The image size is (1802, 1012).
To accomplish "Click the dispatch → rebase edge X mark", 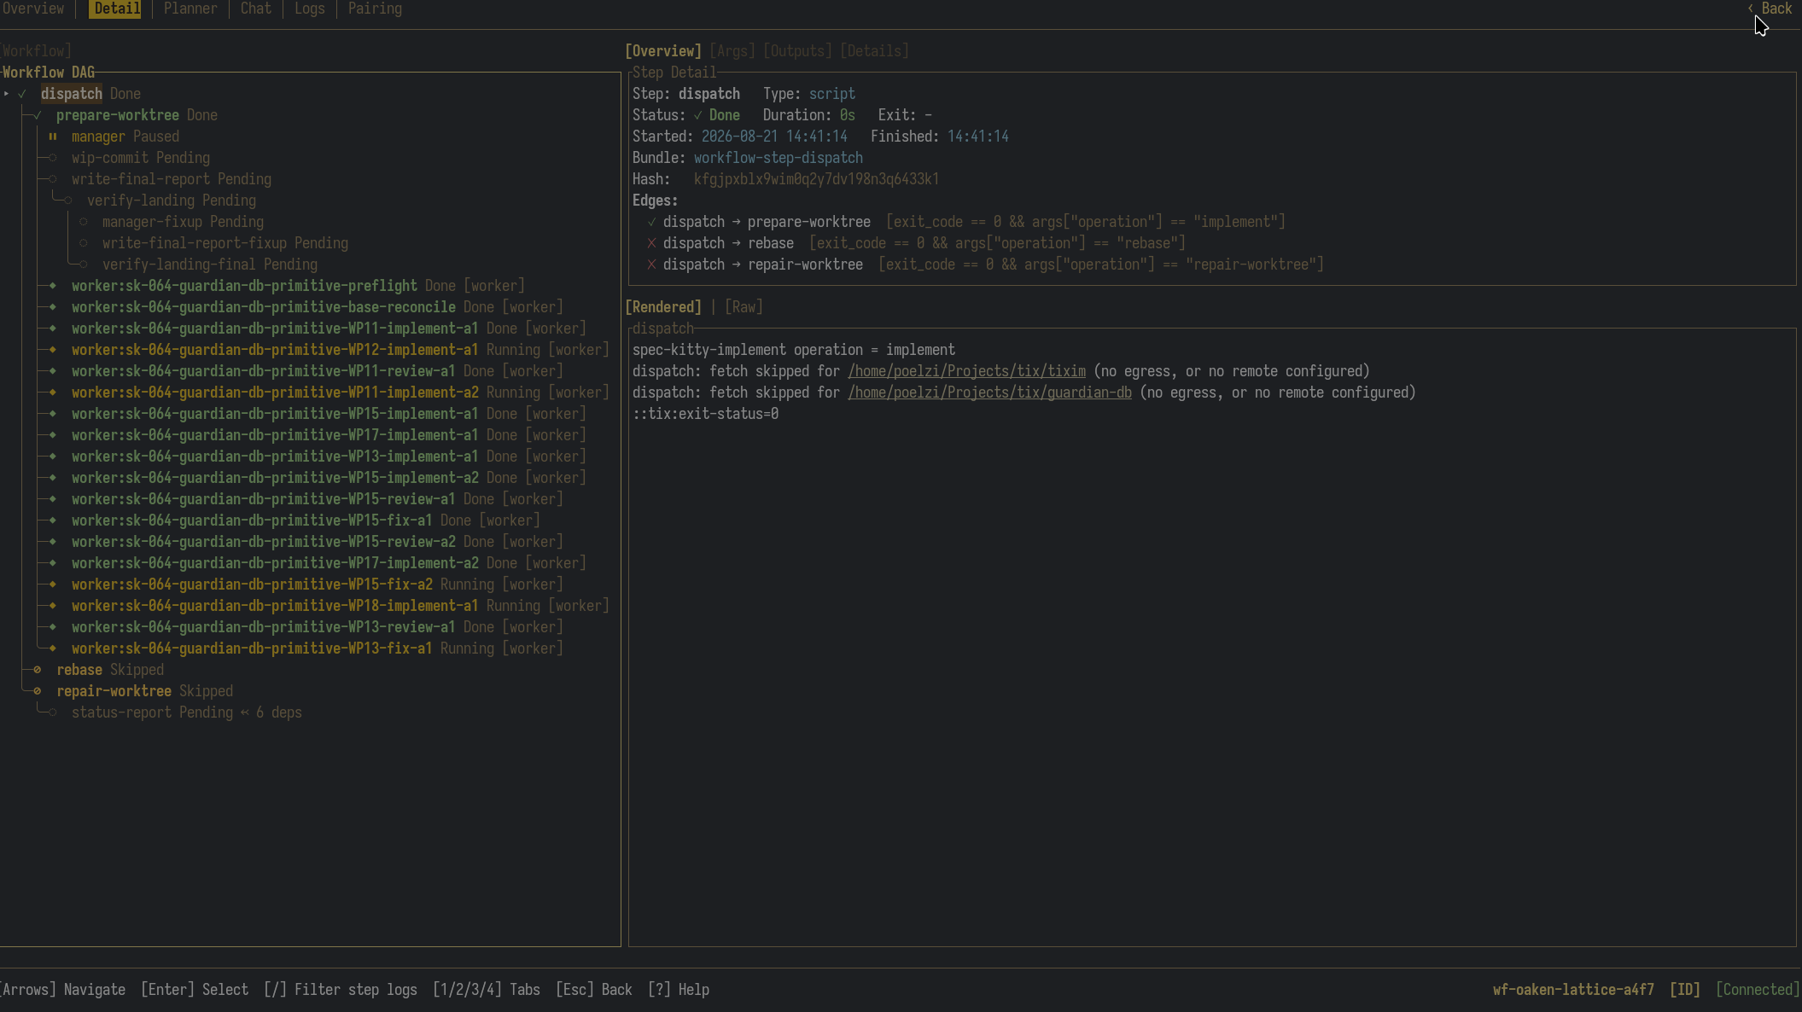I will 652,243.
